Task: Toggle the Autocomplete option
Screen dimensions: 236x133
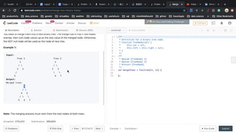Action: tap(137, 30)
